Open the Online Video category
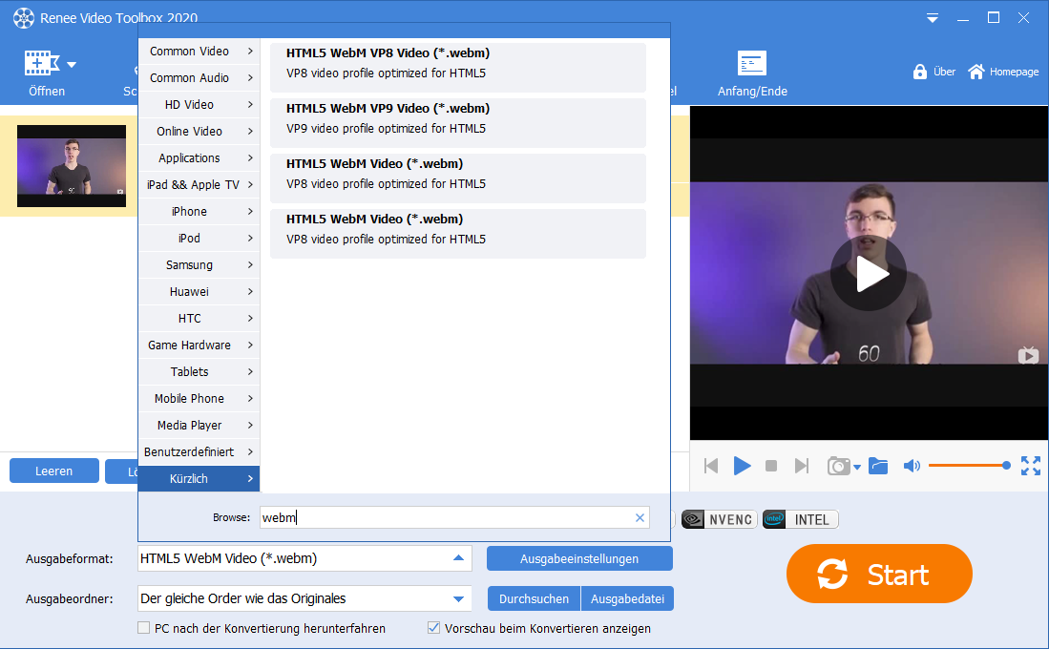Viewport: 1049px width, 649px height. (199, 132)
